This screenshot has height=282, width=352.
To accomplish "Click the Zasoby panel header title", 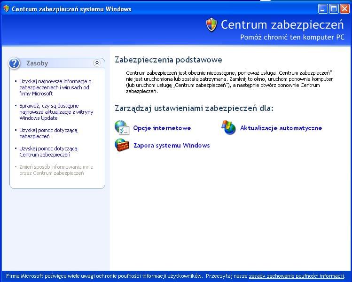I will (x=37, y=63).
